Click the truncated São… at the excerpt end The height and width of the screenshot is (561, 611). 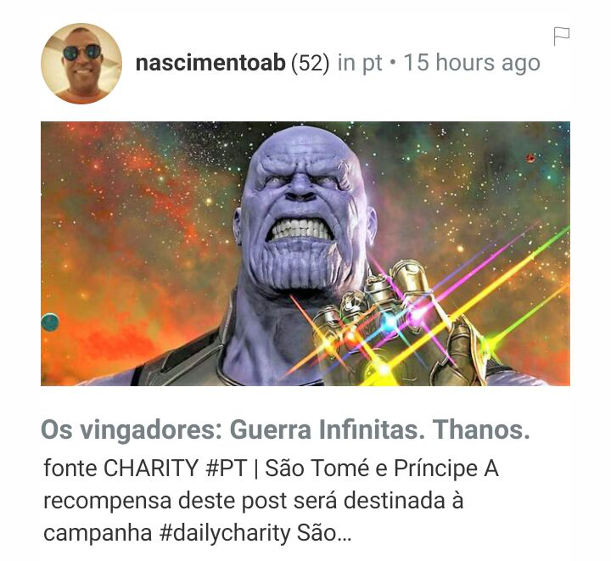324,533
